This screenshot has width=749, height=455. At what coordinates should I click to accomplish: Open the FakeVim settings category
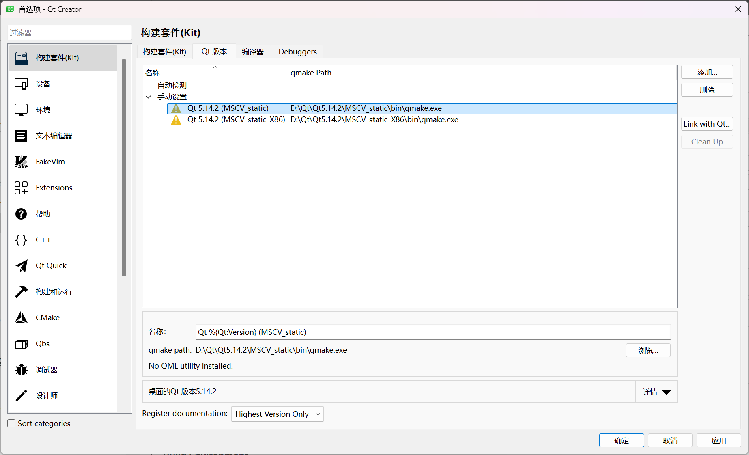pos(63,162)
